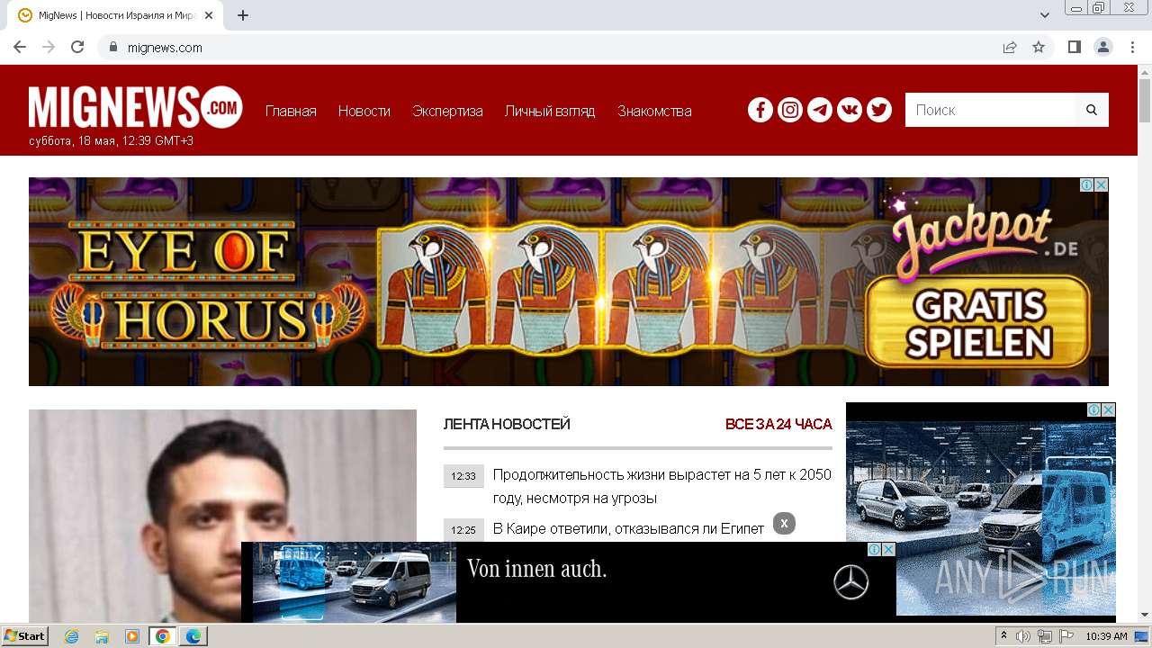Open the life expectancy 2050 headline
1152x648 pixels.
pyautogui.click(x=662, y=486)
